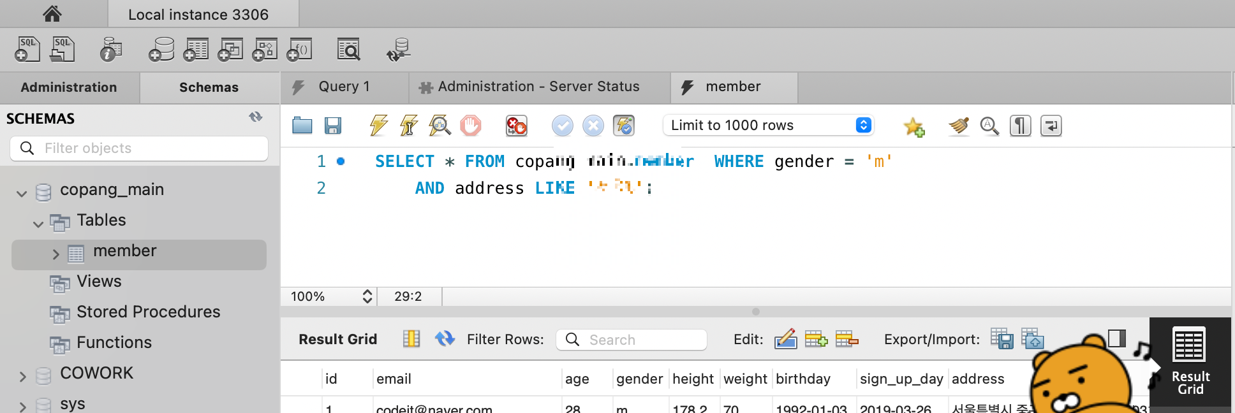The height and width of the screenshot is (413, 1235).
Task: Select the COWORK schema
Action: coord(96,373)
